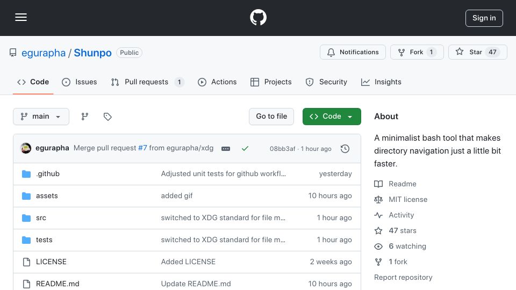View the 47 stars link
Screen dimensions: 516x290
(396, 230)
